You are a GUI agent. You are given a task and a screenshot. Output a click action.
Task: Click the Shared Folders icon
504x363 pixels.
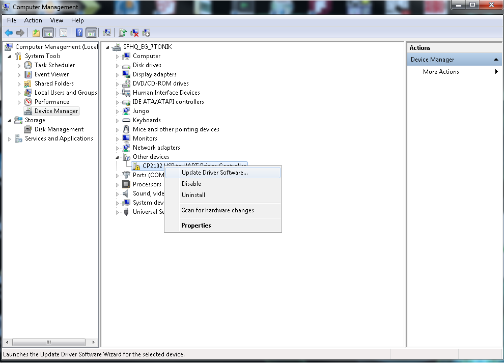pyautogui.click(x=28, y=83)
